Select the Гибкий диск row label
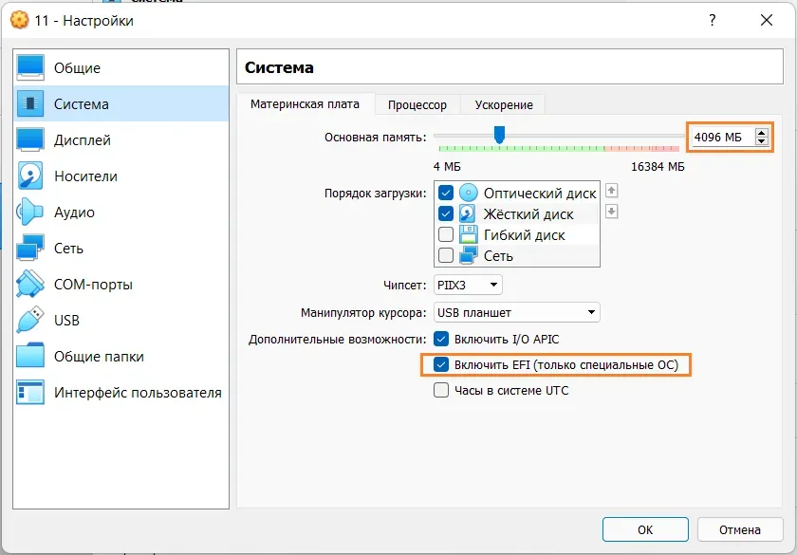This screenshot has height=555, width=797. [x=524, y=235]
